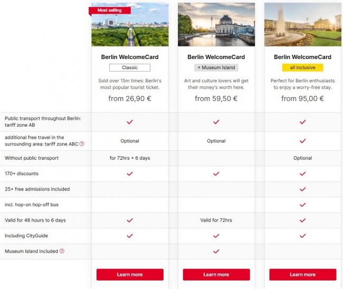This screenshot has height=289, width=343.
Task: Click all inclusive 25+ free admissions checkmark
Action: (x=302, y=189)
